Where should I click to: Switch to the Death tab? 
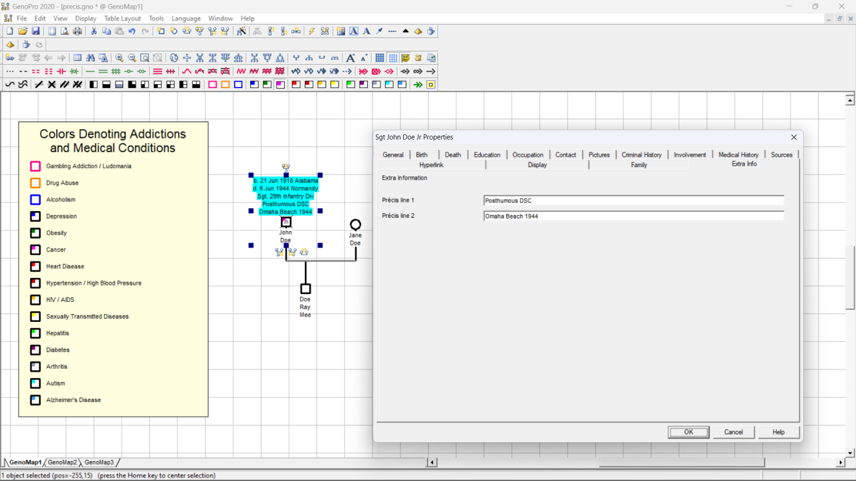pos(453,154)
